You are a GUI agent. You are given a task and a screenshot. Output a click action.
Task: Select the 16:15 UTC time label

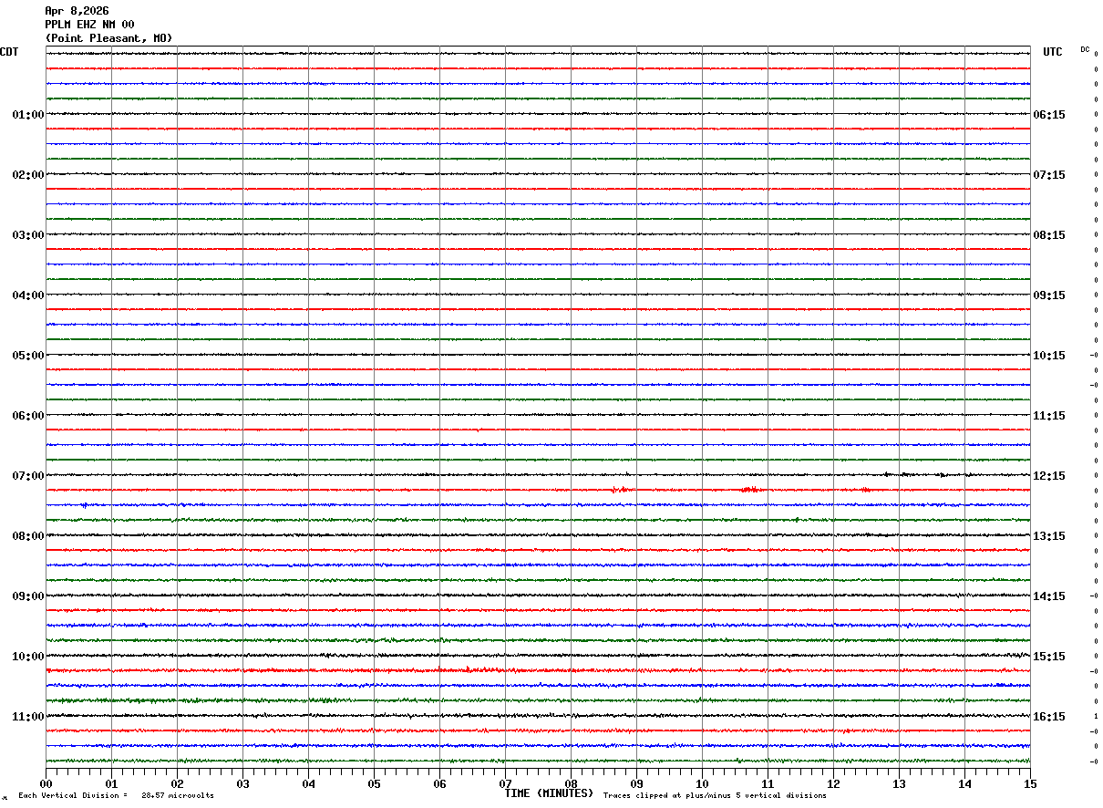coord(1048,717)
